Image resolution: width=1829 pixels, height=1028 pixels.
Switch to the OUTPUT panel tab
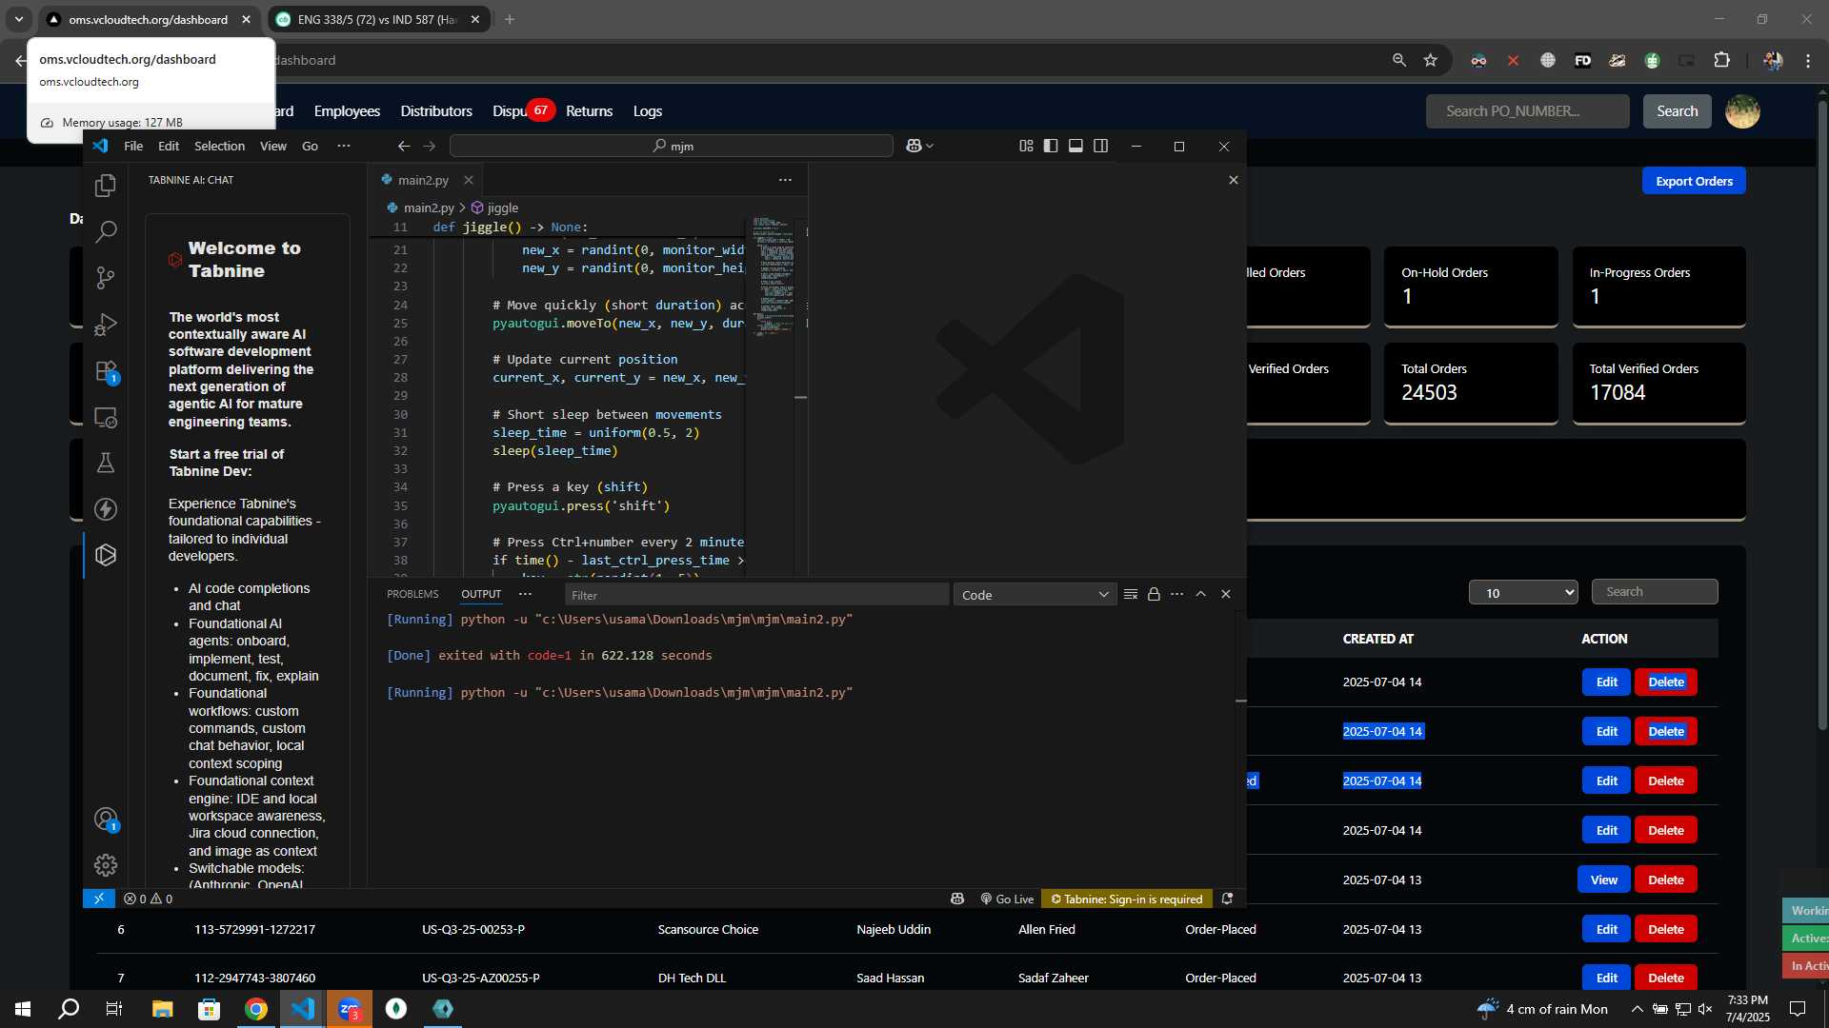[481, 594]
